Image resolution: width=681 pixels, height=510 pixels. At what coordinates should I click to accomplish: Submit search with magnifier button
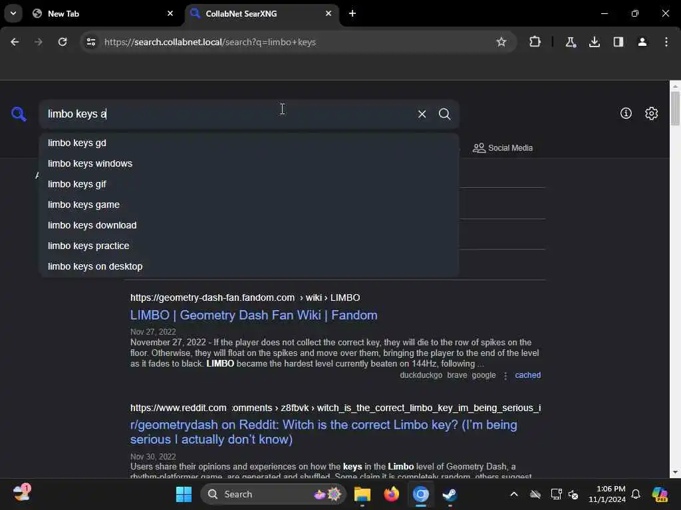(444, 114)
